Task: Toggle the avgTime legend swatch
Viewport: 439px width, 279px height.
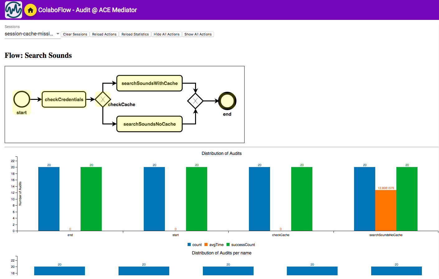Action: [x=206, y=245]
